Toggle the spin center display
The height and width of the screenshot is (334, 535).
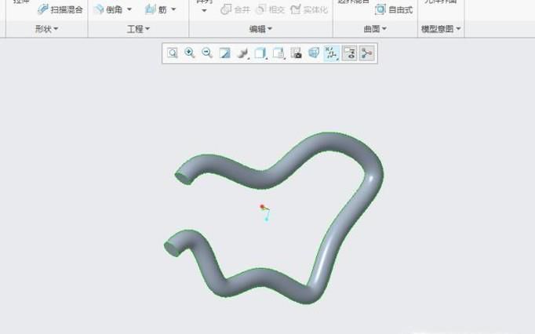pos(366,53)
